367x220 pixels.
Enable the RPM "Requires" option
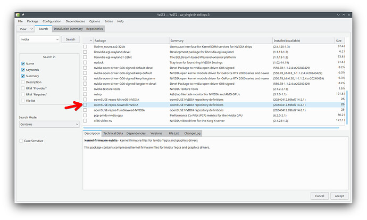[x=23, y=94]
